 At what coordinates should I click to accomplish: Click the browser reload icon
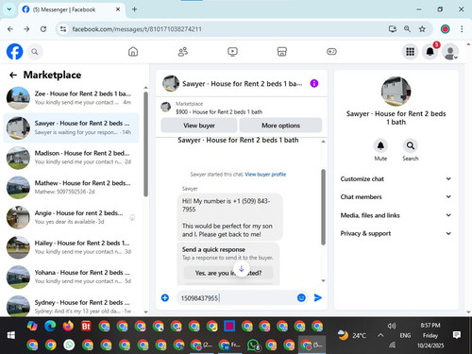43,29
